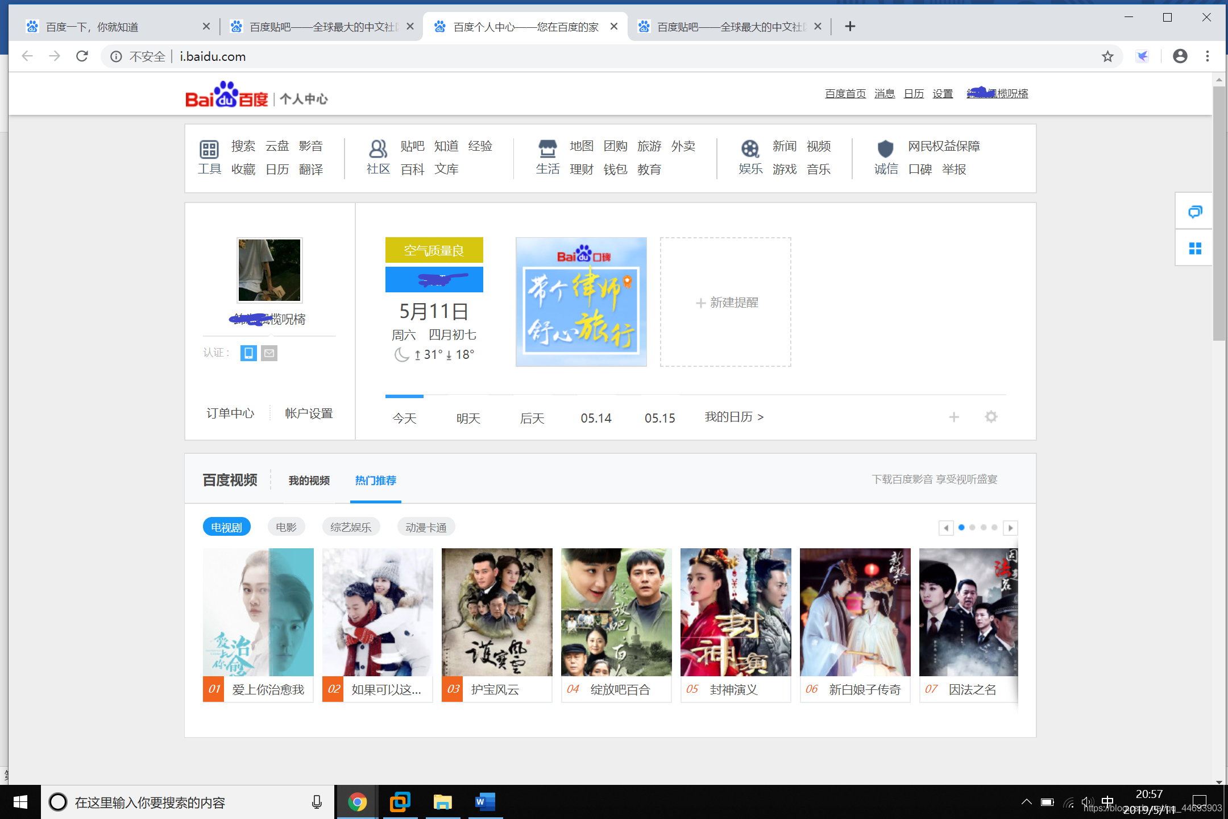Open Chrome profile avatar icon
Viewport: 1228px width, 819px height.
[x=1180, y=56]
